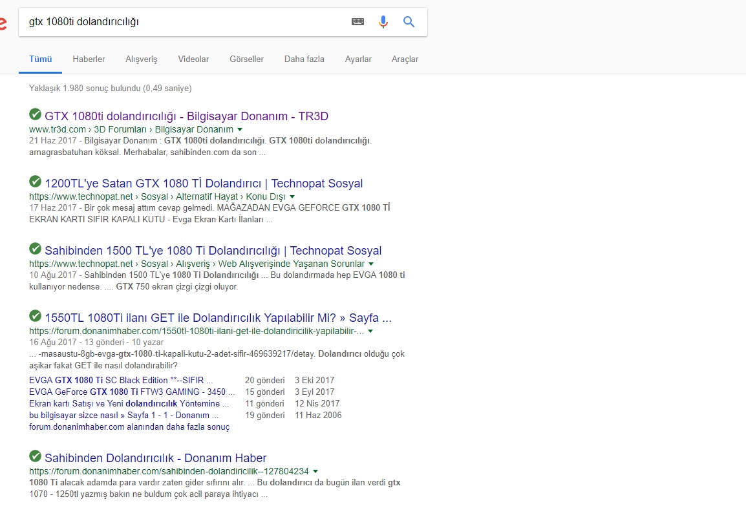Viewport: 746px width, 506px height.
Task: Click the partial Google logo
Action: 3,23
